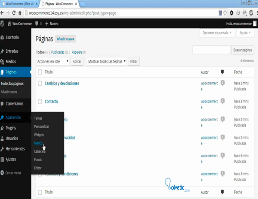
Task: Show all pages with Todos filter
Action: coord(40,52)
